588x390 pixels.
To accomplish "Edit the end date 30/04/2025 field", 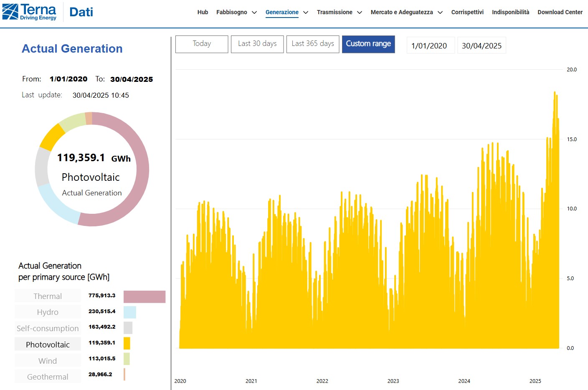I will [x=482, y=46].
